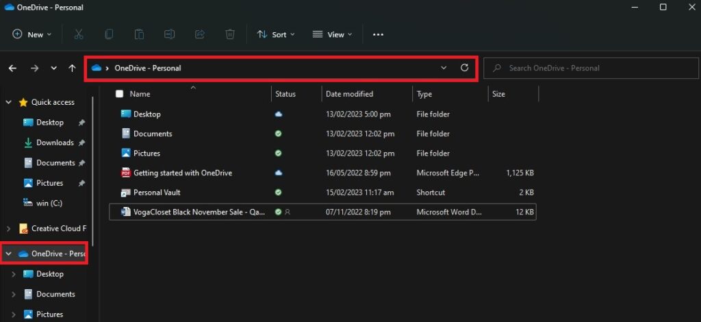Click in the Search OneDrive - Personal box
Viewport: 701px width, 322px height.
point(591,68)
